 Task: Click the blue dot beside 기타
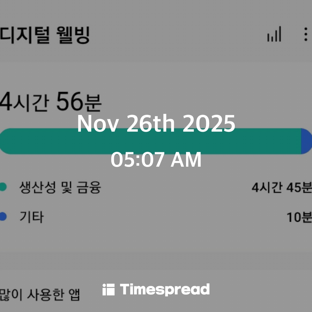pyautogui.click(x=3, y=217)
